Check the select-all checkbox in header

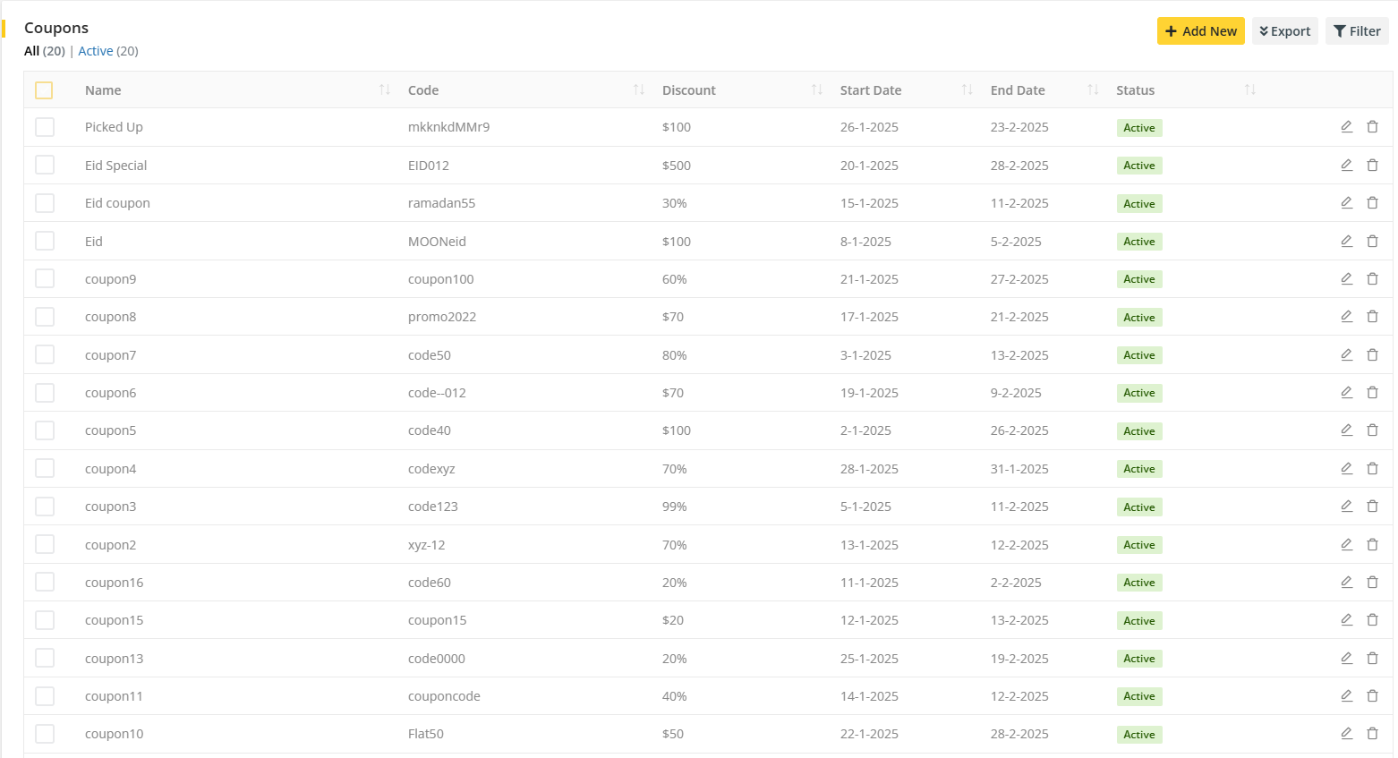coord(44,90)
